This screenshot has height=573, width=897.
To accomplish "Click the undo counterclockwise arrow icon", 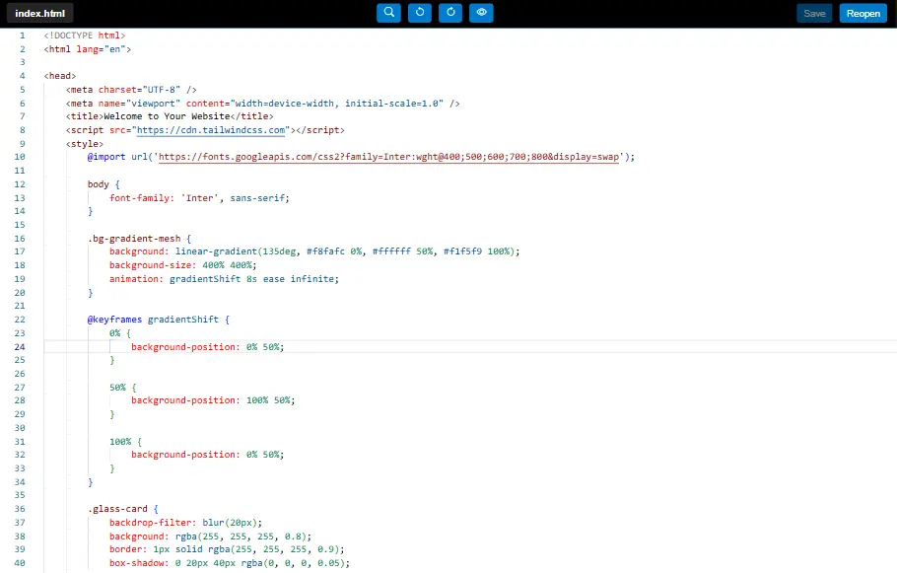I will (420, 13).
